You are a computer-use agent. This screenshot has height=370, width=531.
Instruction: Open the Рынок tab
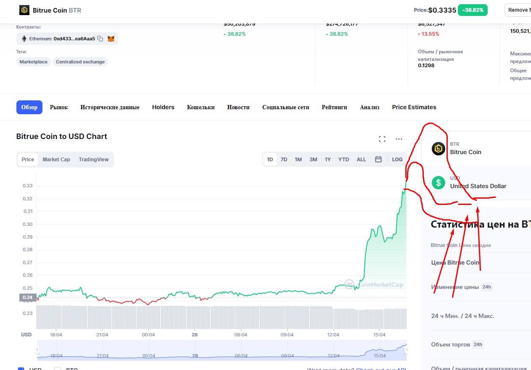(59, 107)
